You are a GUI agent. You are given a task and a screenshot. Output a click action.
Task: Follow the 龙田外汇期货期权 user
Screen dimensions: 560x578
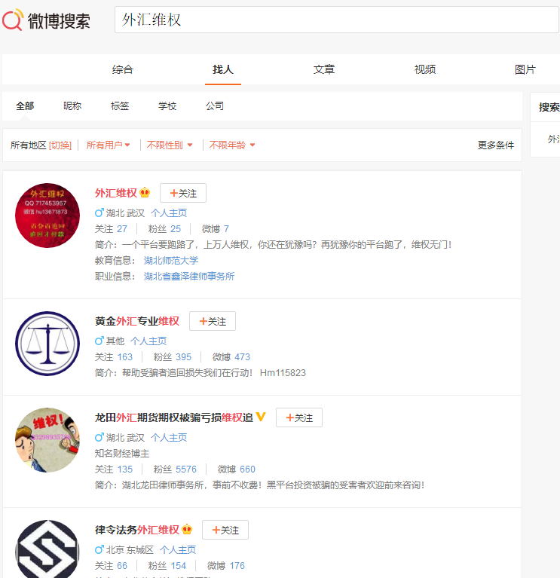click(x=299, y=418)
